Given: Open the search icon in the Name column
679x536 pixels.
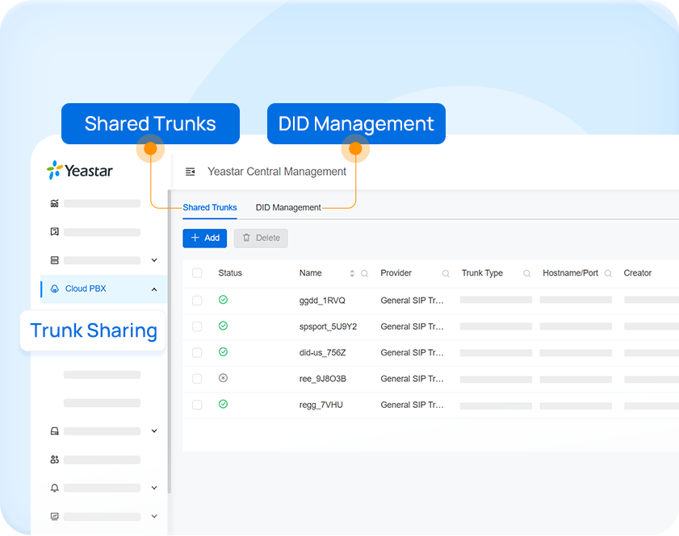Looking at the screenshot, I should (x=364, y=273).
